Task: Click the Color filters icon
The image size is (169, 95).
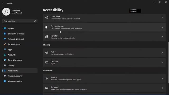Action: coord(47,17)
